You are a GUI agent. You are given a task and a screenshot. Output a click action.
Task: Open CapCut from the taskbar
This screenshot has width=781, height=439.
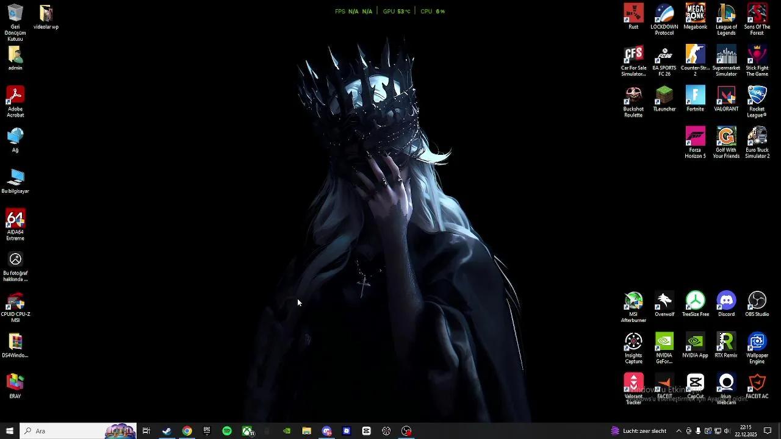coord(366,431)
